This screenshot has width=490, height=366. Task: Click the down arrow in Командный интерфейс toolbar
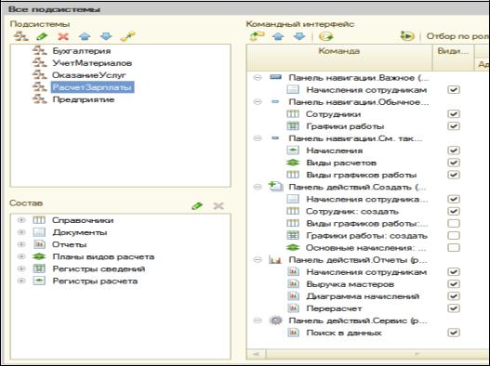tap(299, 36)
